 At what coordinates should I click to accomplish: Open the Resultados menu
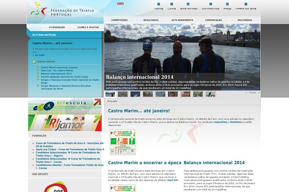click(x=151, y=20)
